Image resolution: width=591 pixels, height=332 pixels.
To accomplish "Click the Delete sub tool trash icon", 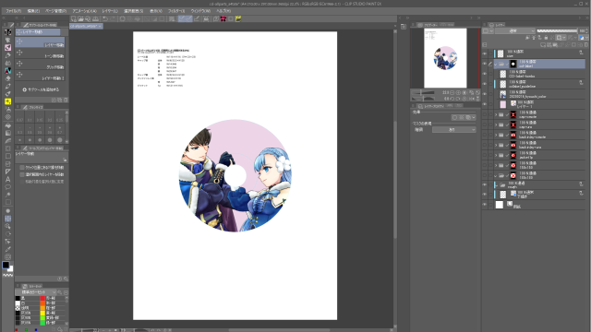I will (66, 101).
